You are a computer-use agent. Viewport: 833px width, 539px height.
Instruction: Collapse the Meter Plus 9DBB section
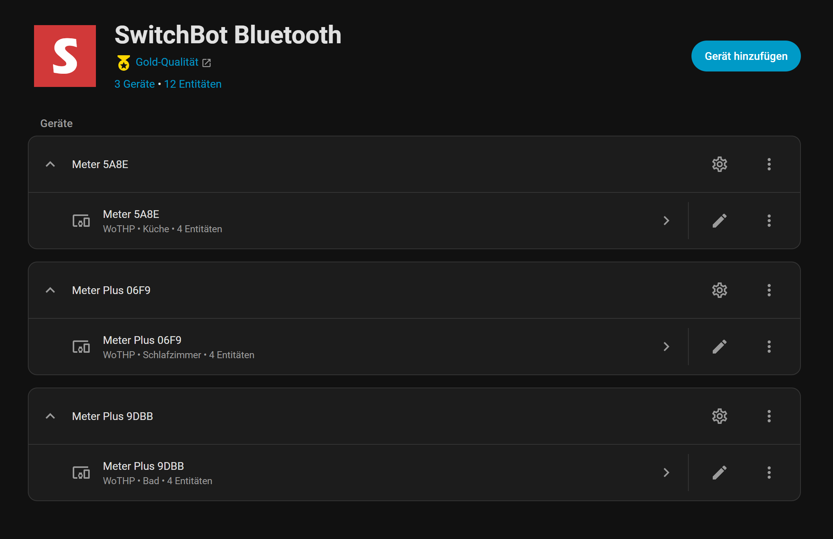[50, 416]
